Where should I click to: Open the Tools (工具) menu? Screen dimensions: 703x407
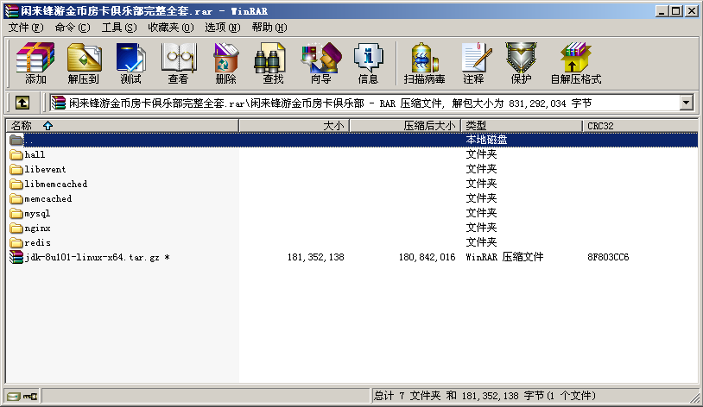tap(118, 28)
